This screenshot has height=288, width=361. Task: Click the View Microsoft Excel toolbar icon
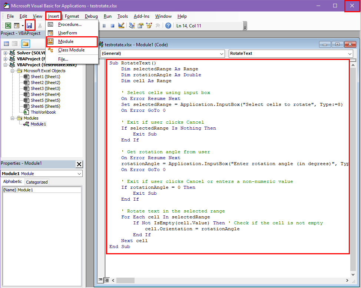pyautogui.click(x=8, y=26)
